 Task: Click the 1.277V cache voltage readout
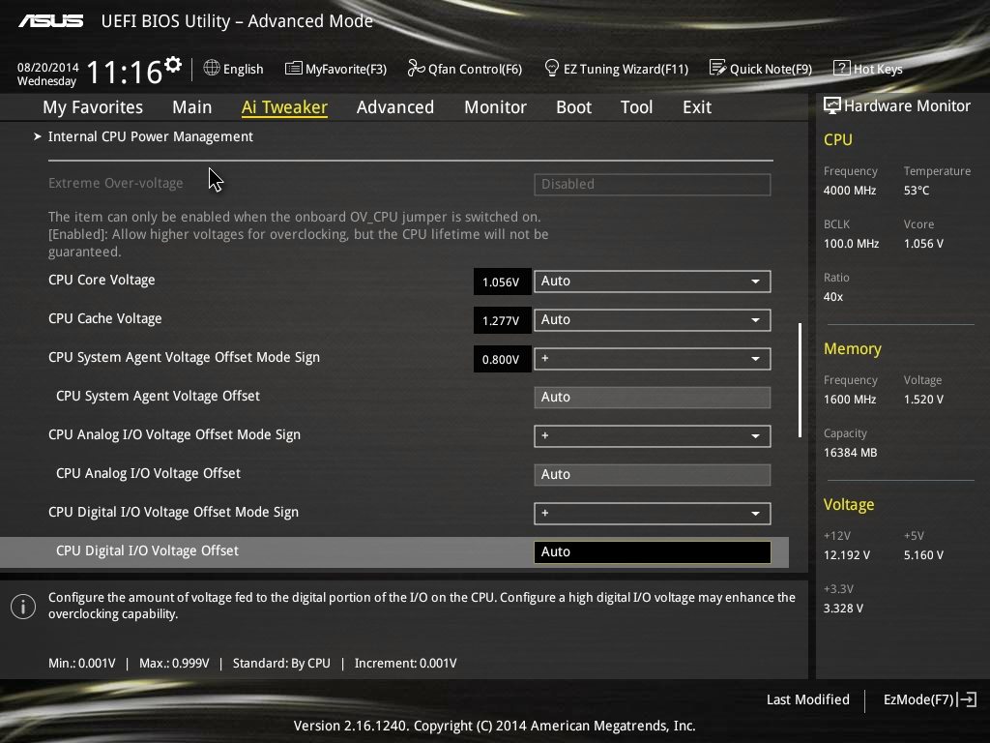point(502,320)
